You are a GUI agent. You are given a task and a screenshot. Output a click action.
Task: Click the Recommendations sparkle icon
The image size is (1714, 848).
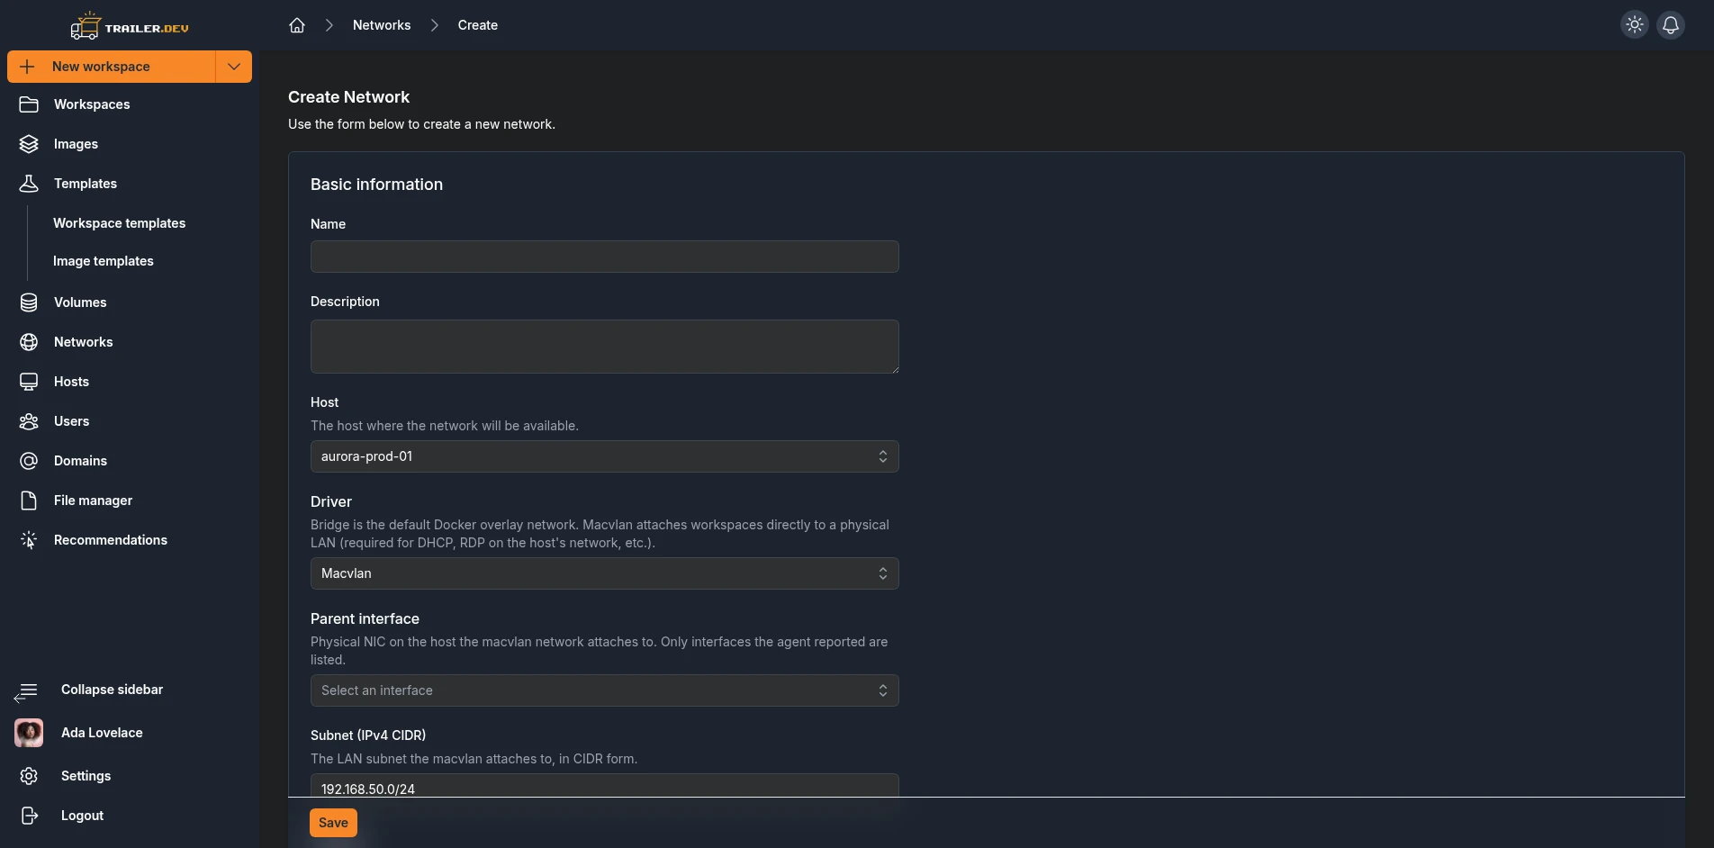[29, 540]
